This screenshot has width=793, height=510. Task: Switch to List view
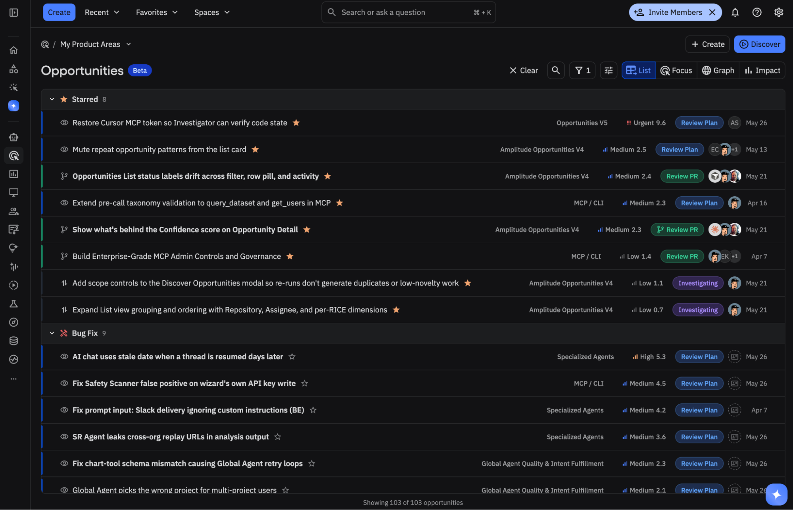coord(638,71)
